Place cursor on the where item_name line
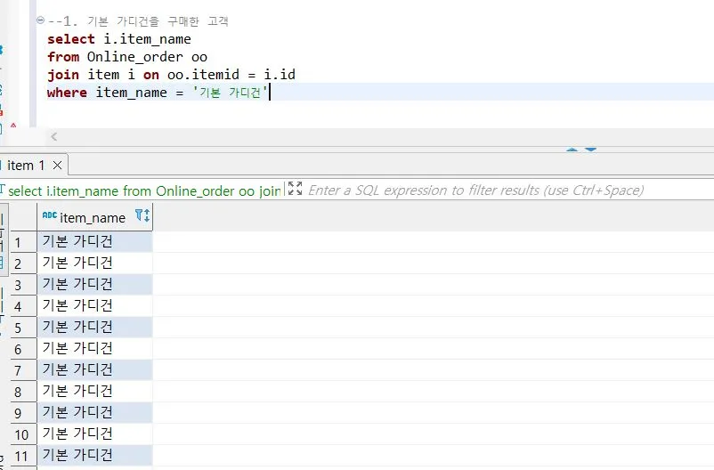Screen dimensions: 714x470 (x=158, y=93)
